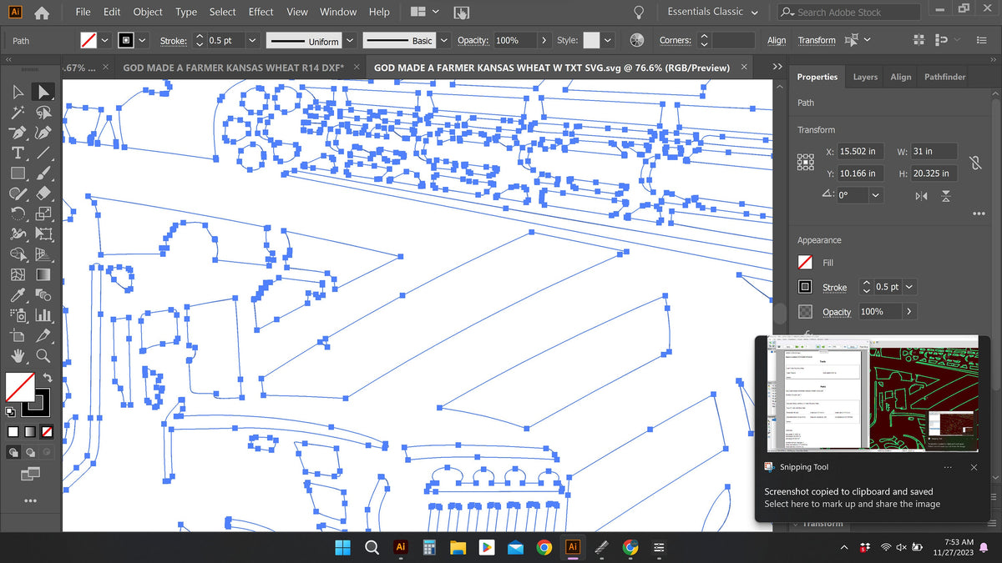Open the stroke color dropdown in control bar
1002x563 pixels.
(142, 40)
